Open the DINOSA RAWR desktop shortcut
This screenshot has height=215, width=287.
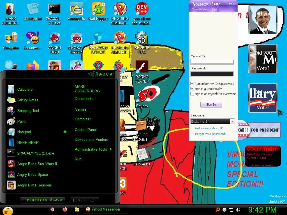click(x=76, y=43)
